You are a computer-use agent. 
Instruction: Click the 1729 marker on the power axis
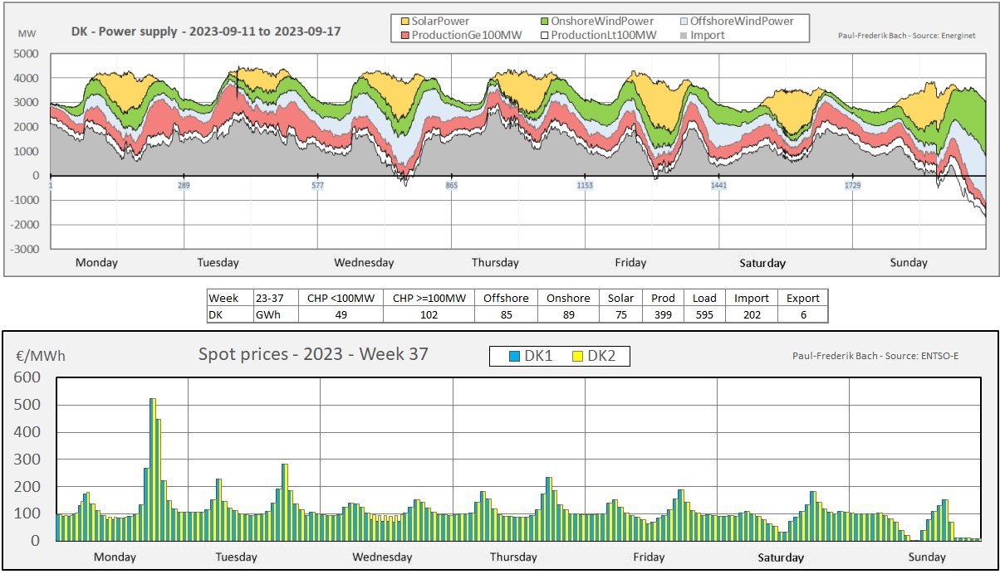(x=852, y=186)
